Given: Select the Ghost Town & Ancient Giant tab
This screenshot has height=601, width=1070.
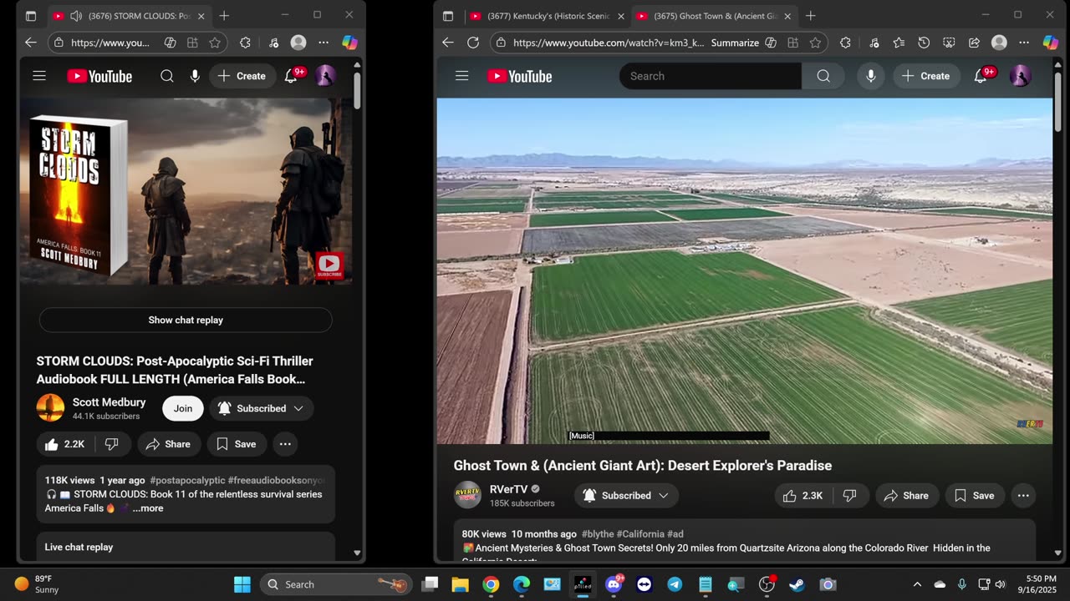Looking at the screenshot, I should pyautogui.click(x=713, y=16).
